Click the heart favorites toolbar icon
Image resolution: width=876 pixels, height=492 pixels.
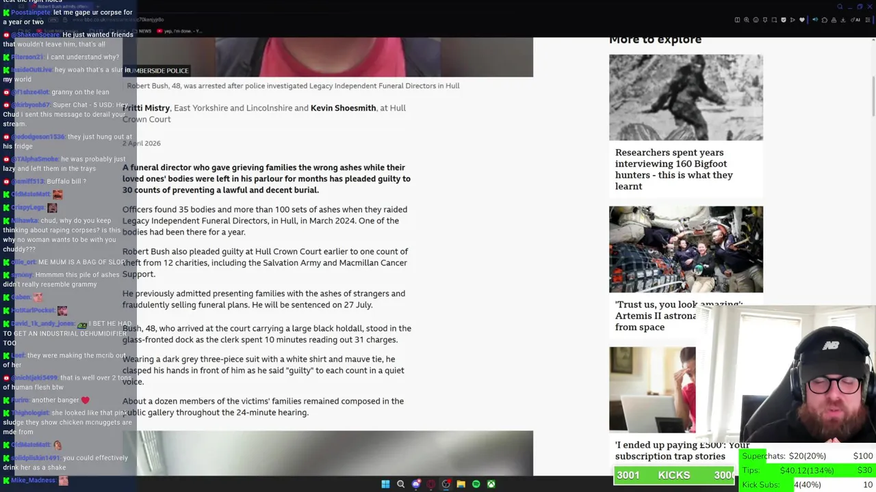pos(802,20)
